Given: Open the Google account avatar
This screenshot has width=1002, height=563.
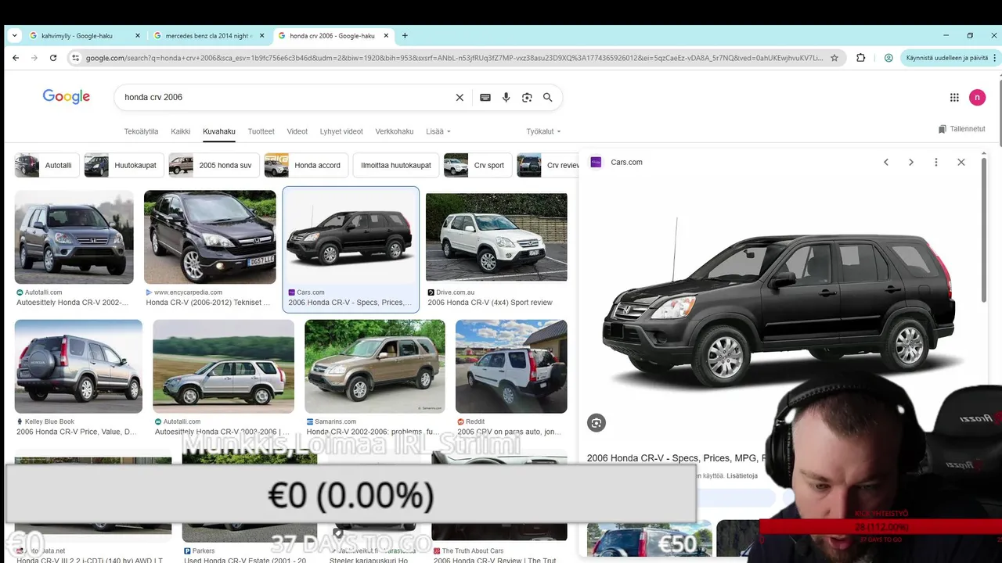Looking at the screenshot, I should pos(977,98).
